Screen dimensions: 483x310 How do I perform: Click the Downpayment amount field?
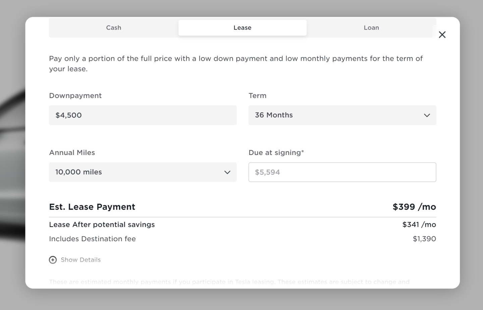tap(143, 115)
